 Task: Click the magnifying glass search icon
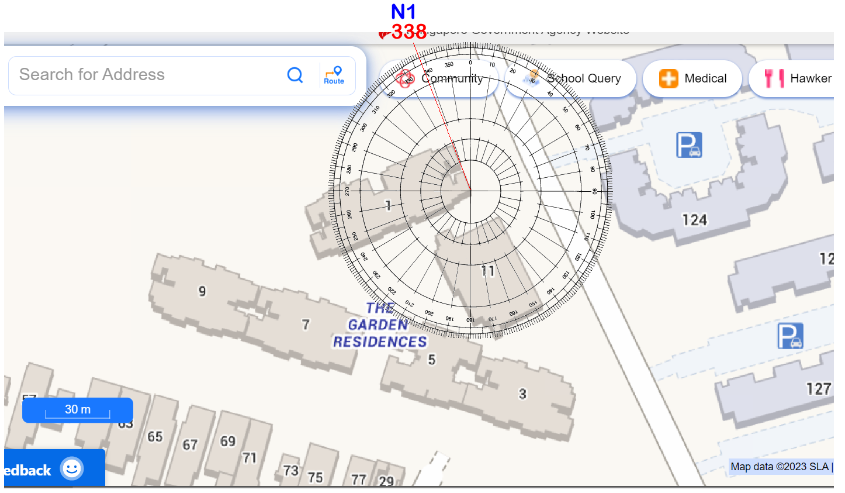click(295, 75)
